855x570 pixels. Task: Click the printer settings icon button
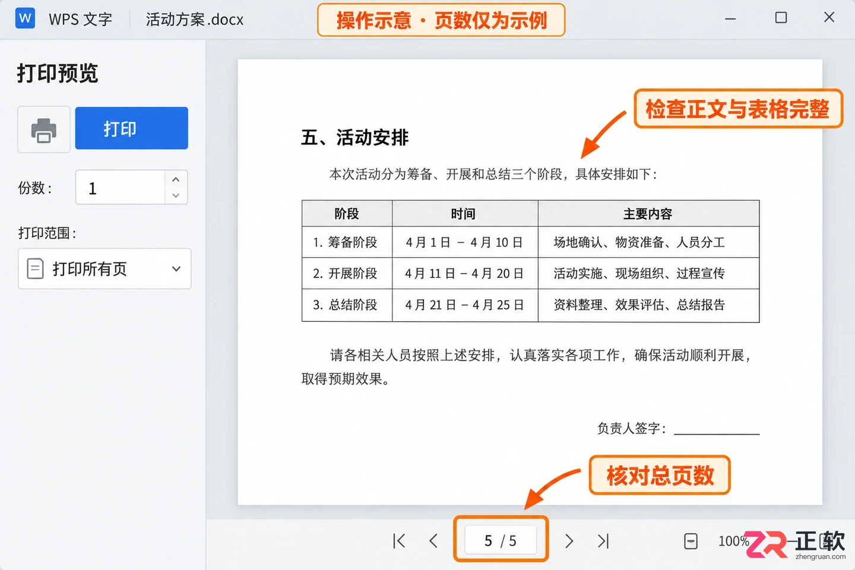pos(44,129)
